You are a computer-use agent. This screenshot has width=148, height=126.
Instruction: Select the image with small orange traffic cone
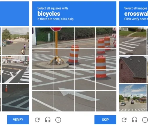tap(15, 98)
